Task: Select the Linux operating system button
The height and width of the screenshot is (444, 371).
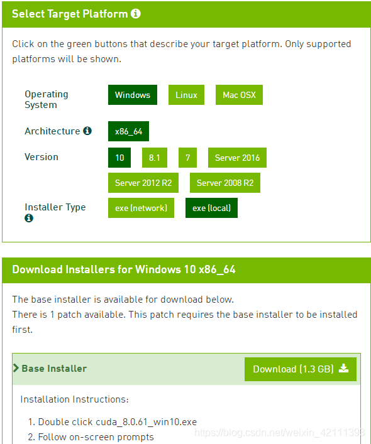Action: click(x=186, y=95)
